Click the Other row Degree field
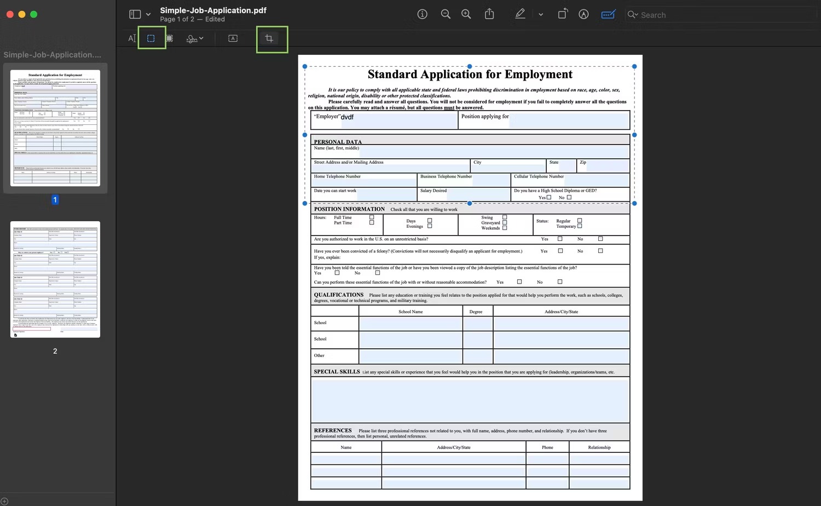This screenshot has height=506, width=821. tap(477, 356)
